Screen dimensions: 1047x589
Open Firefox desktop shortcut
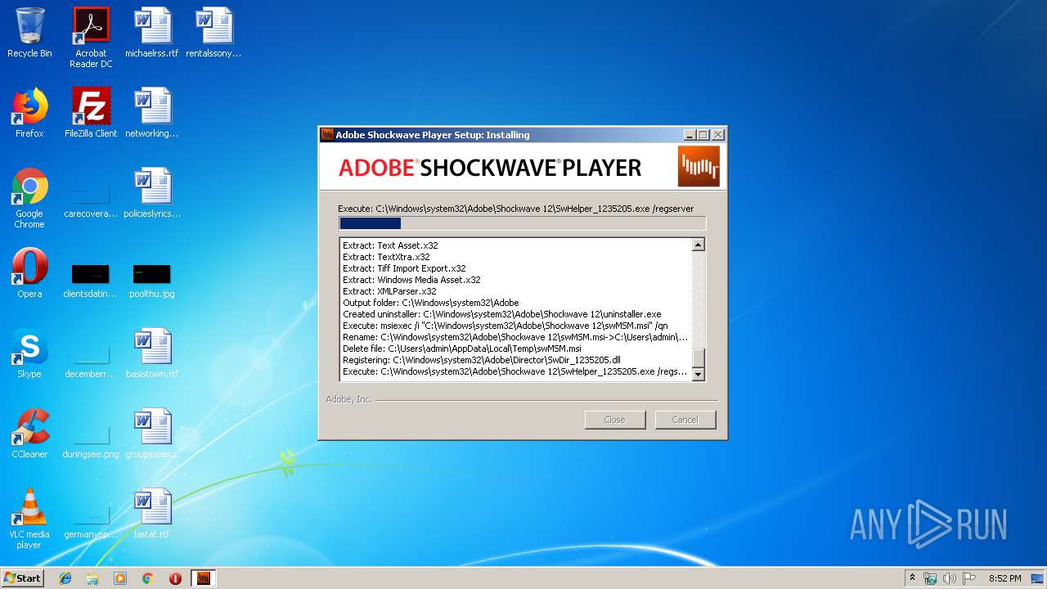coord(29,113)
